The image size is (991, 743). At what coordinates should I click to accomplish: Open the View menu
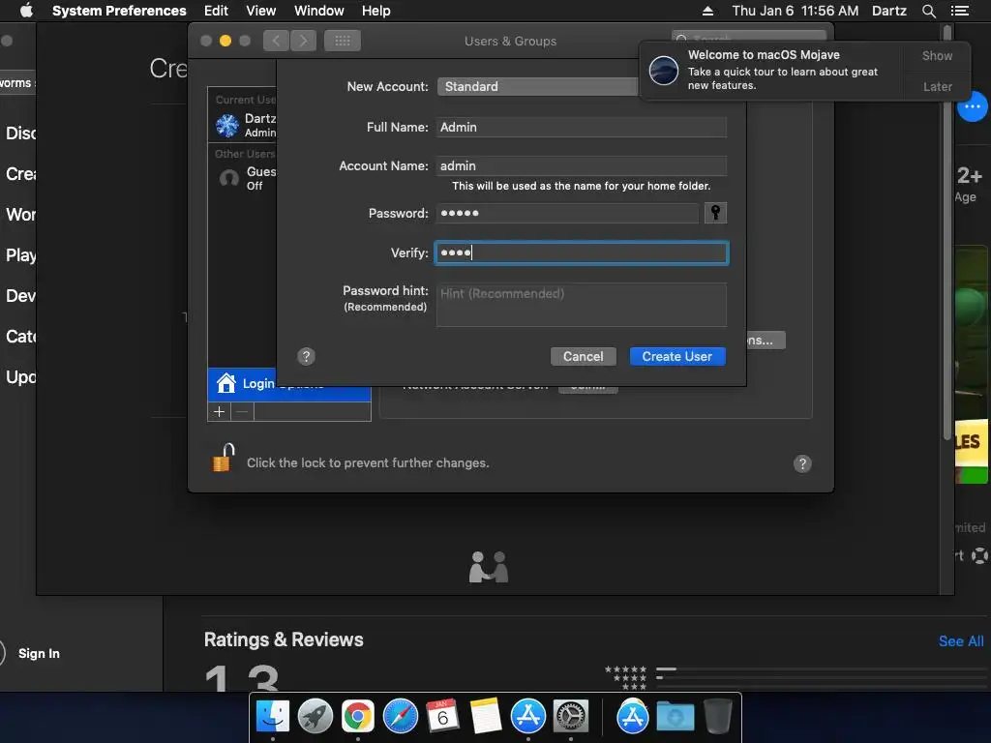coord(261,11)
